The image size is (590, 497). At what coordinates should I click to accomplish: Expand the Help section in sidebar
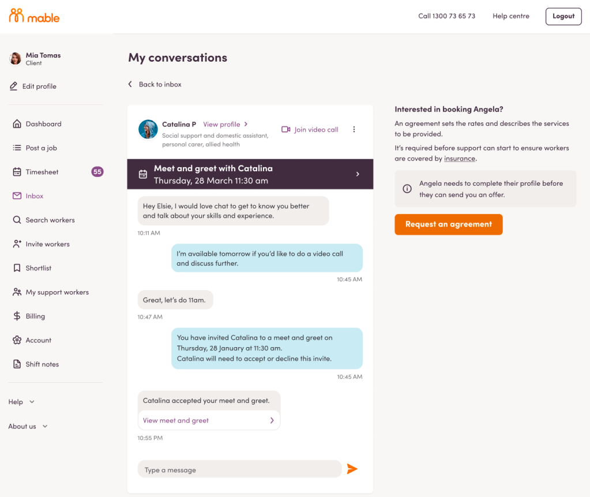(x=21, y=402)
